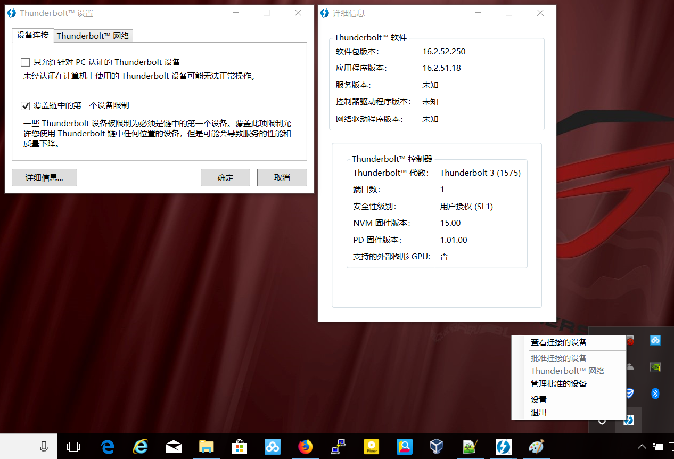Open the Mail app on the taskbar
This screenshot has width=674, height=459.
tap(174, 447)
